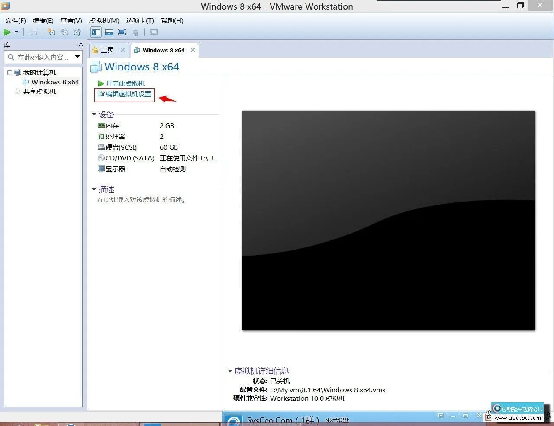Click the library search input field
Screen dimensions: 554x426
pos(41,57)
